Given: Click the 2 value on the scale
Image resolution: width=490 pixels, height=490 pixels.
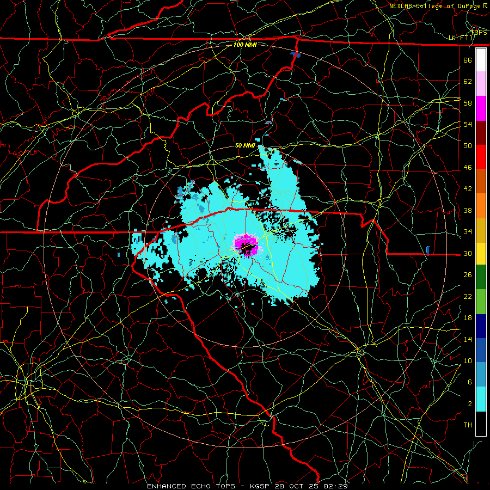Looking at the screenshot, I should coord(470,404).
